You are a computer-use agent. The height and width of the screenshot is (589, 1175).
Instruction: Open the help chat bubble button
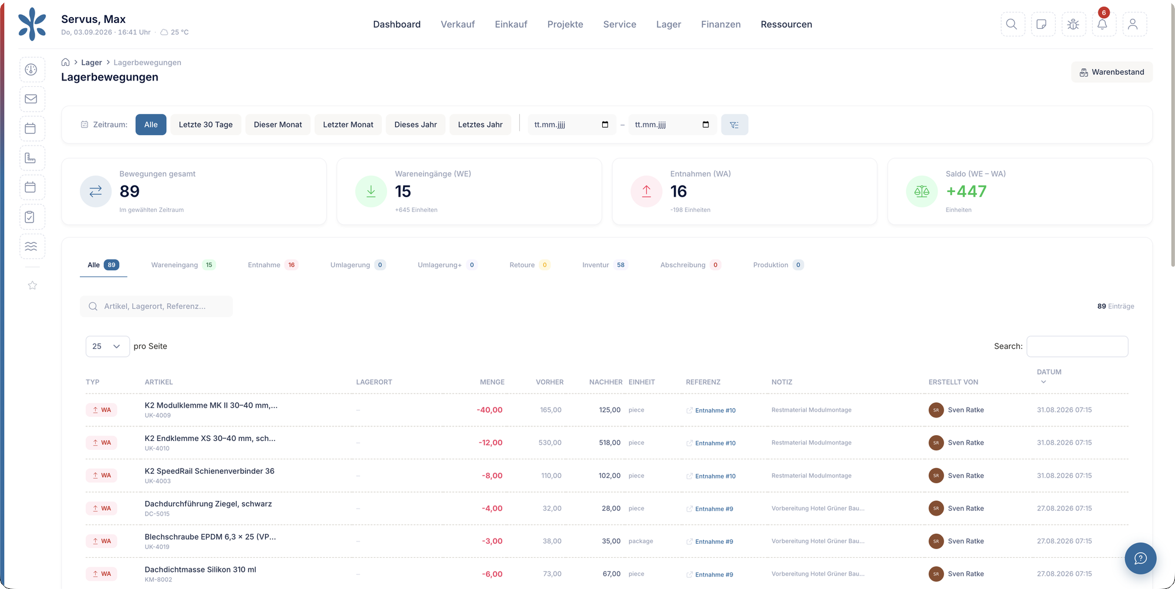1140,558
